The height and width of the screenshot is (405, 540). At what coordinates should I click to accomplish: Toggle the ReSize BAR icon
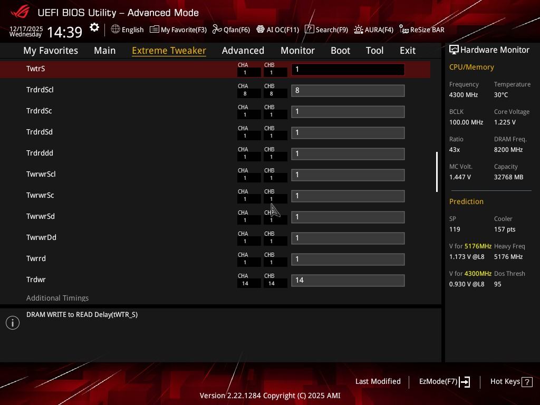[403, 30]
